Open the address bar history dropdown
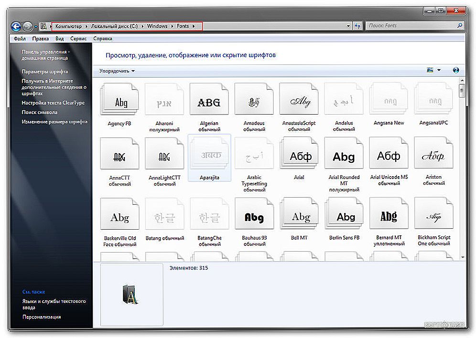The width and height of the screenshot is (476, 338). [348, 26]
